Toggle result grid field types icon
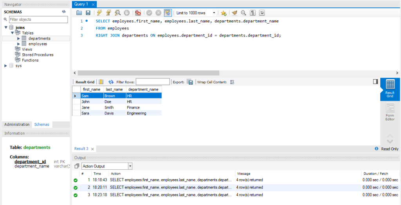 (x=101, y=82)
